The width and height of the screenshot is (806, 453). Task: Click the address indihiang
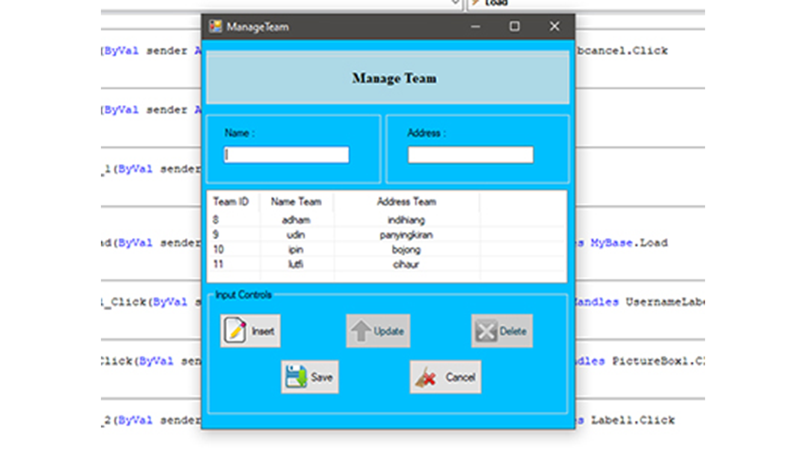pyautogui.click(x=407, y=220)
